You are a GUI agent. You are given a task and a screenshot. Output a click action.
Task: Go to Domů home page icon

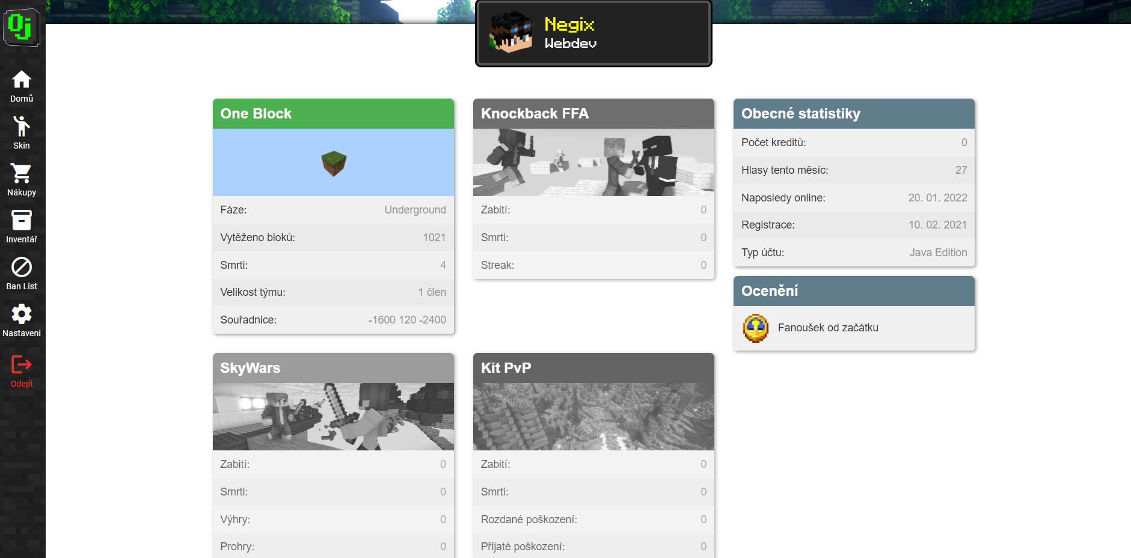pos(22,79)
